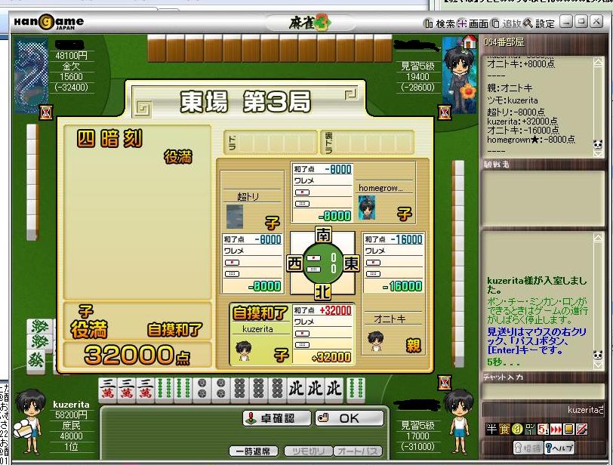Click the 東場 第3局 round header

(245, 102)
